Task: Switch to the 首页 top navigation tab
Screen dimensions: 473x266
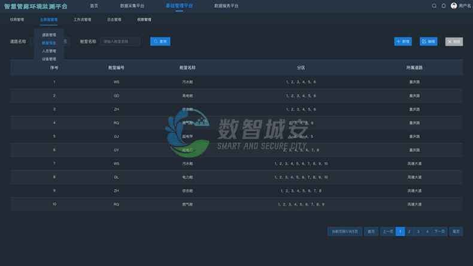Action: 94,6
